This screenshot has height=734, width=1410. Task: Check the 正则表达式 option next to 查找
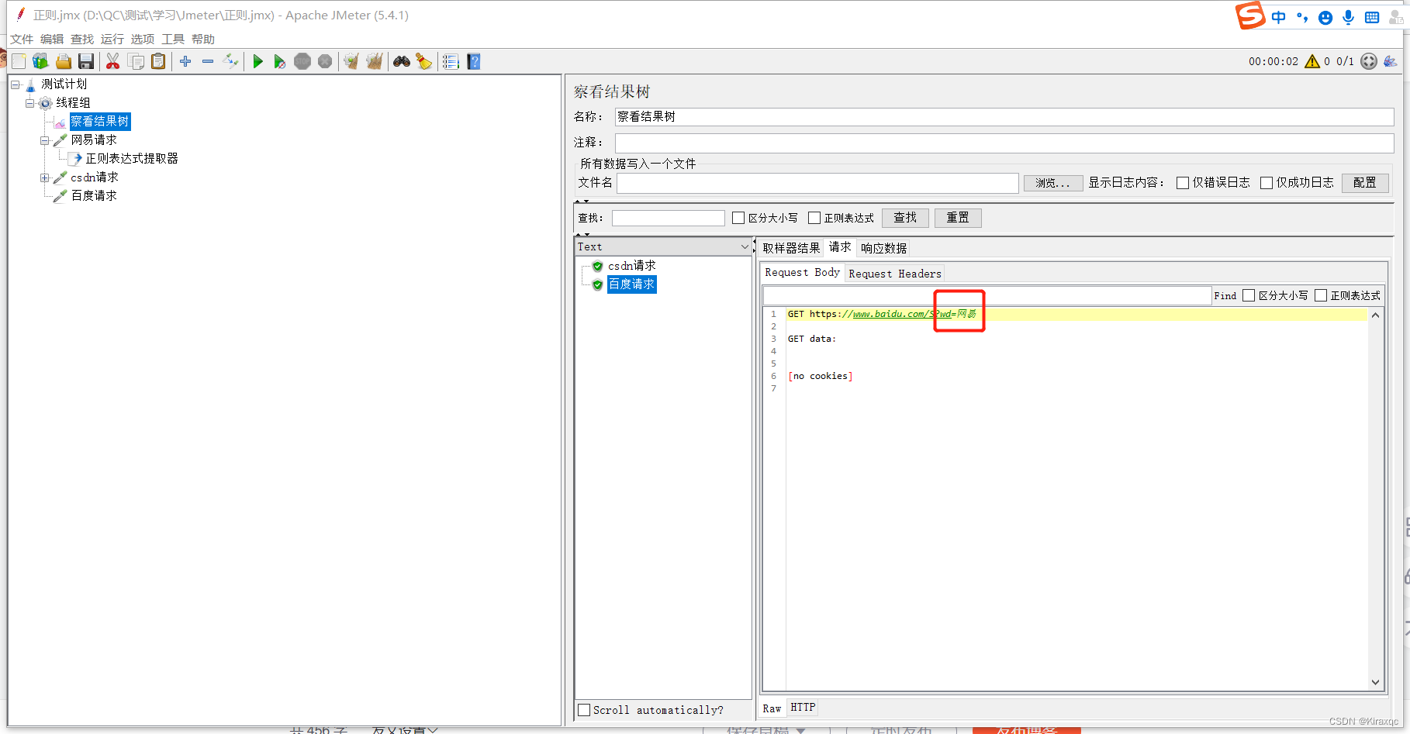(814, 218)
